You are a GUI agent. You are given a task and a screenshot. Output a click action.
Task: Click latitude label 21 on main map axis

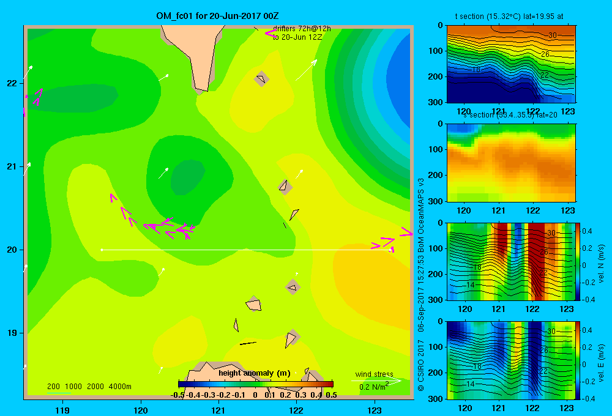pyautogui.click(x=12, y=166)
